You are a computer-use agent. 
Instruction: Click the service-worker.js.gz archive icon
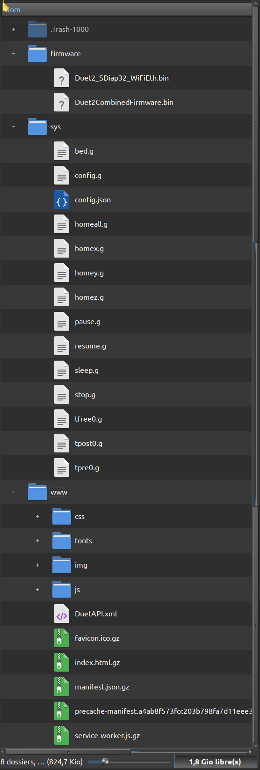[x=62, y=735]
